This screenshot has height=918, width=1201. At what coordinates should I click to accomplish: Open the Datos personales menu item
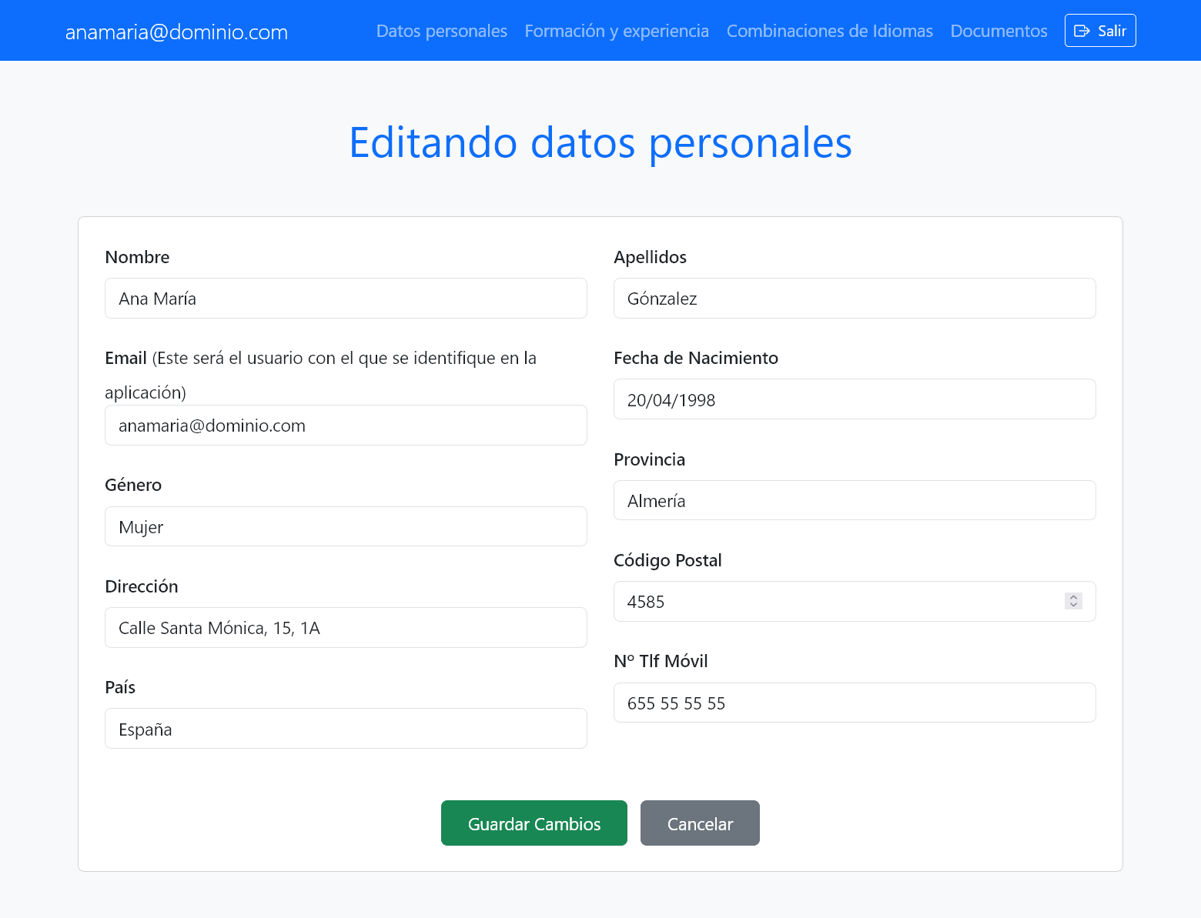[x=441, y=31]
